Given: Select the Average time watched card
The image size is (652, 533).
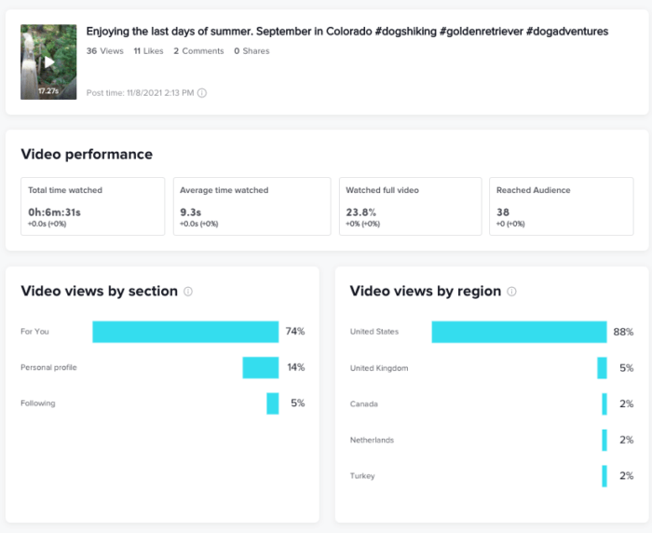Looking at the screenshot, I should (x=252, y=206).
